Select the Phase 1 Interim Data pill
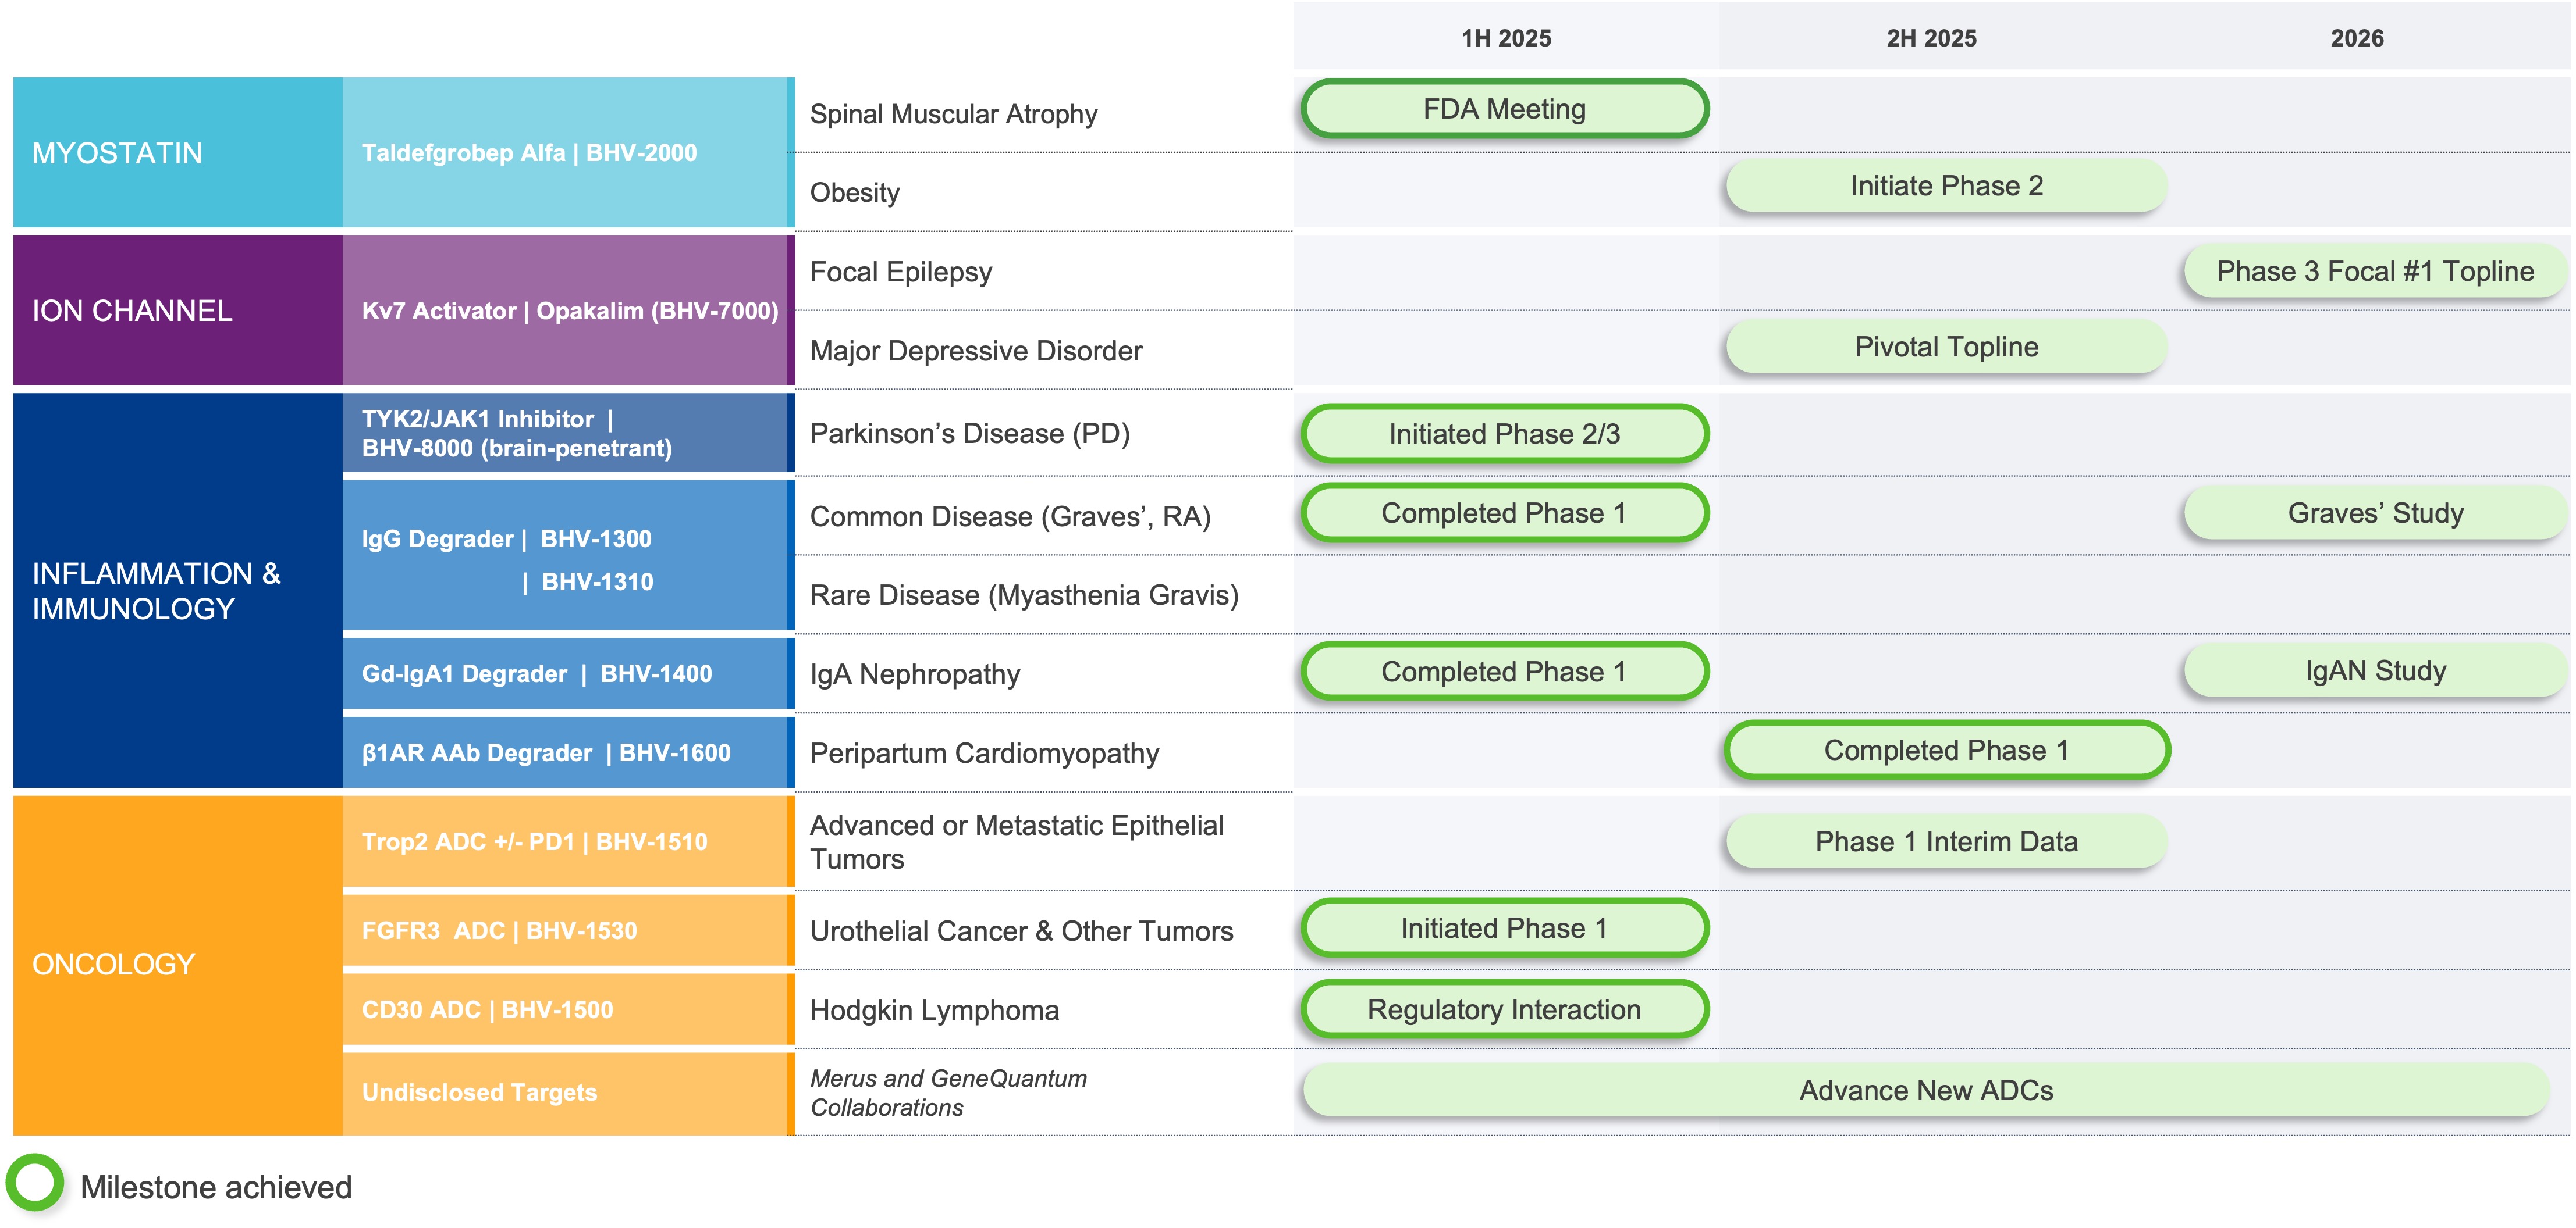This screenshot has width=2576, height=1228. (1945, 841)
